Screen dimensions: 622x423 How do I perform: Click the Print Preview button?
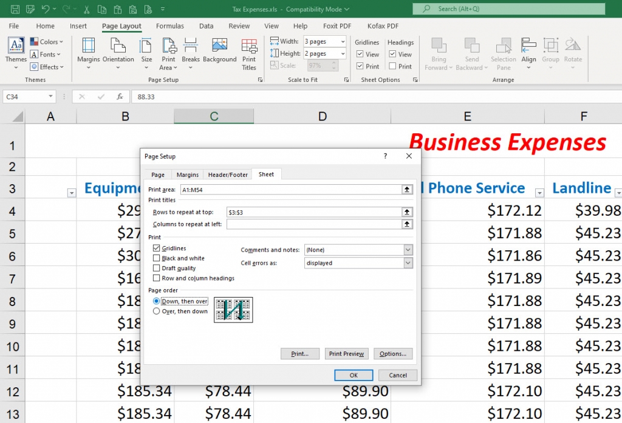pyautogui.click(x=346, y=353)
